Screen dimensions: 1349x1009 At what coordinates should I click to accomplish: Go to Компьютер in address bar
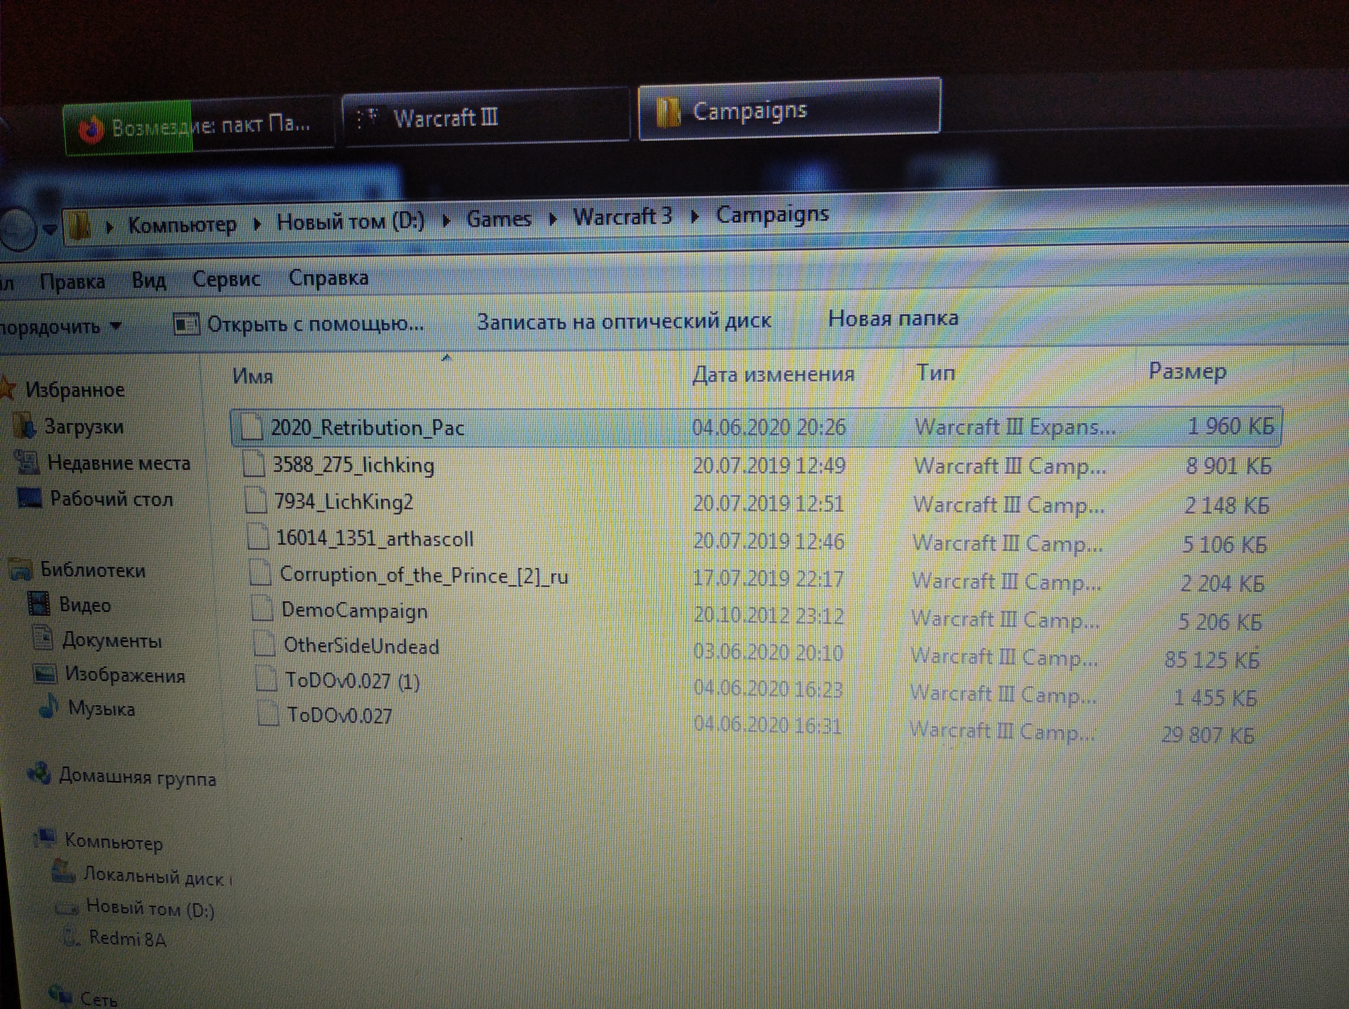[182, 225]
